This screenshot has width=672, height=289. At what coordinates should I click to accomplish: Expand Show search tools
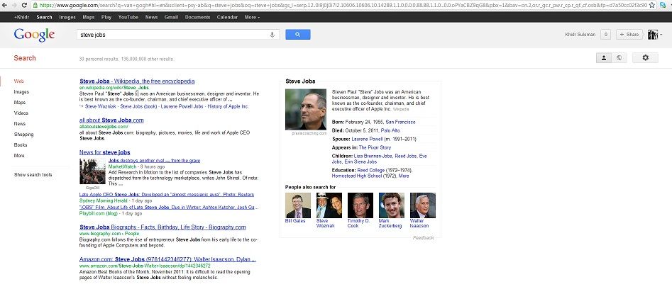(x=33, y=174)
